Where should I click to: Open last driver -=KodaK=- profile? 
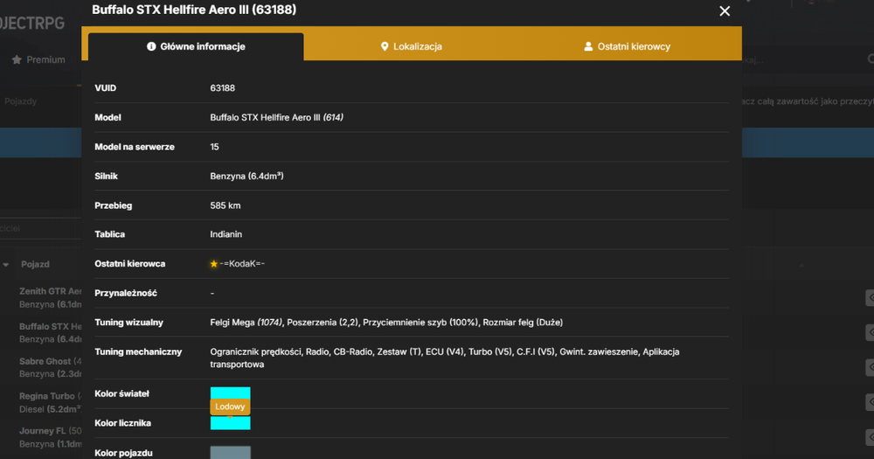click(x=242, y=264)
